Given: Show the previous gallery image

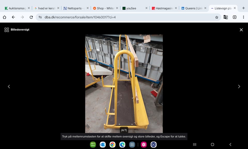Looking at the screenshot, I should [x=9, y=86].
